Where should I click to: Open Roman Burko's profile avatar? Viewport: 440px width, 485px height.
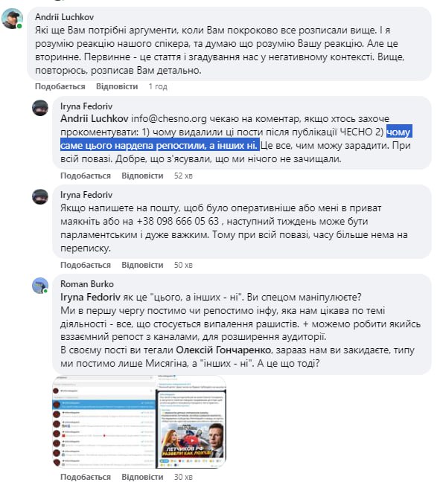click(x=40, y=286)
